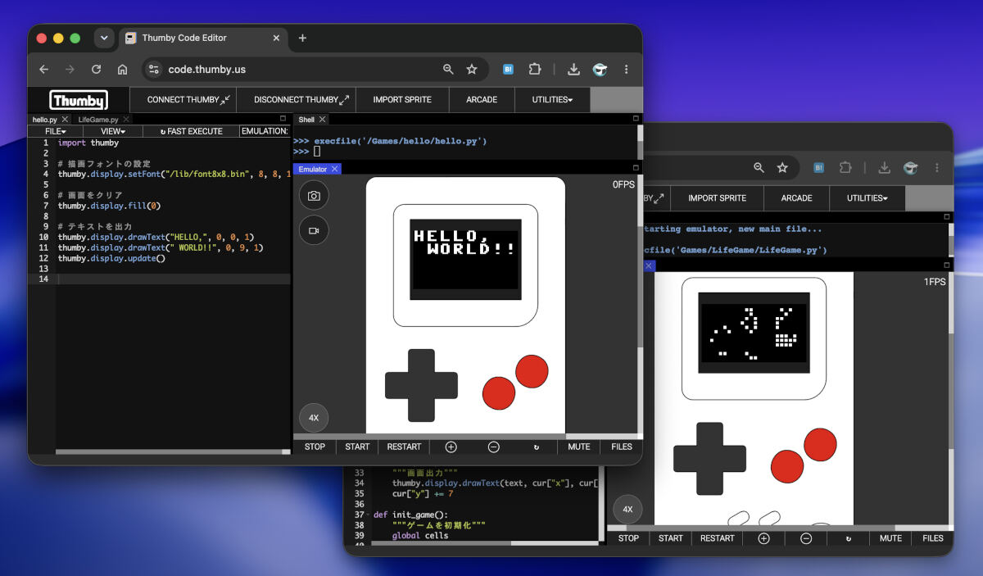Click STOP in front emulator
The width and height of the screenshot is (983, 576).
(x=315, y=447)
